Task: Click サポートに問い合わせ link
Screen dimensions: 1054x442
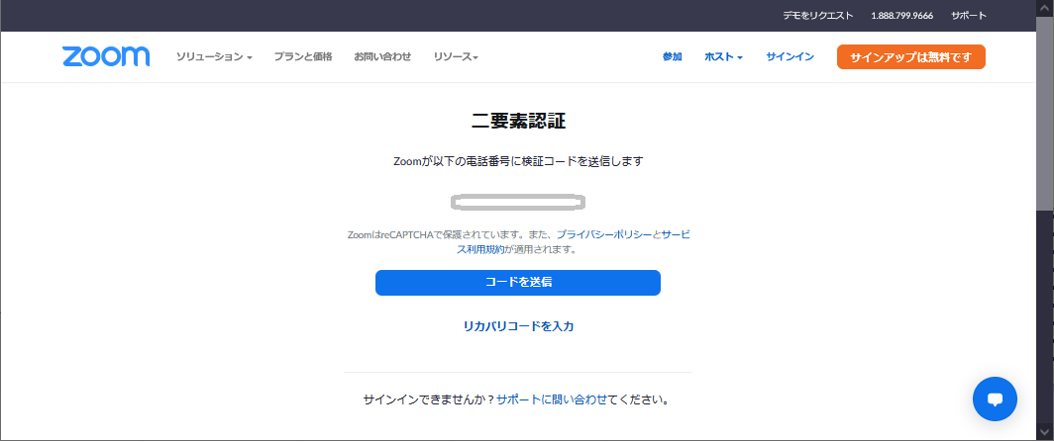Action: [x=552, y=399]
